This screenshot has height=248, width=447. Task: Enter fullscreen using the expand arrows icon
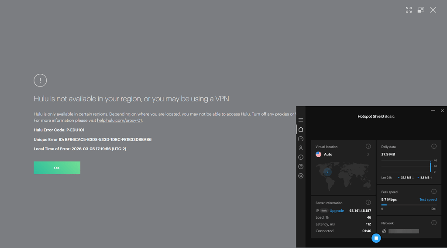click(409, 10)
